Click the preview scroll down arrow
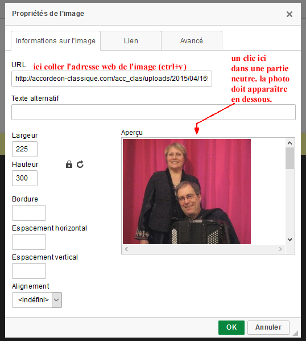The height and width of the screenshot is (341, 306). [x=290, y=240]
